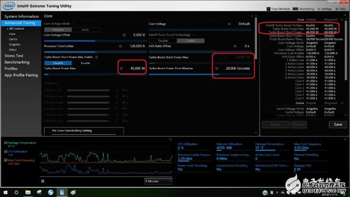Pause the monitoring graph
This screenshot has width=350, height=197.
coord(42,181)
